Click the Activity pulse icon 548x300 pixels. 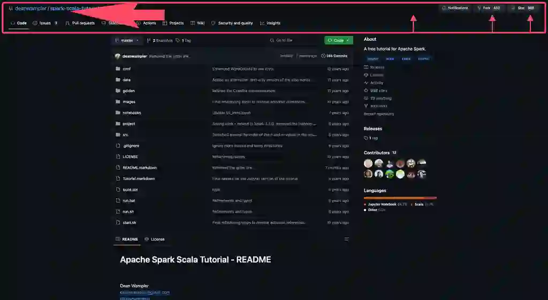pos(366,83)
